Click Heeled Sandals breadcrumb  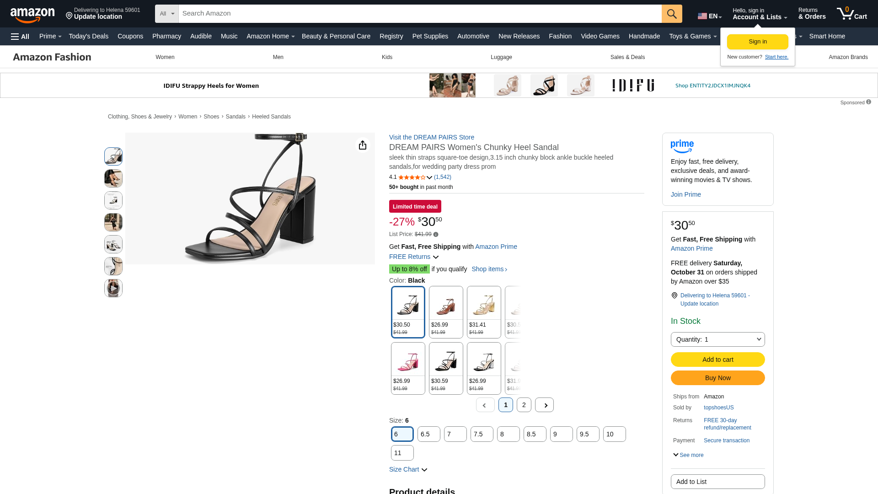pyautogui.click(x=271, y=117)
